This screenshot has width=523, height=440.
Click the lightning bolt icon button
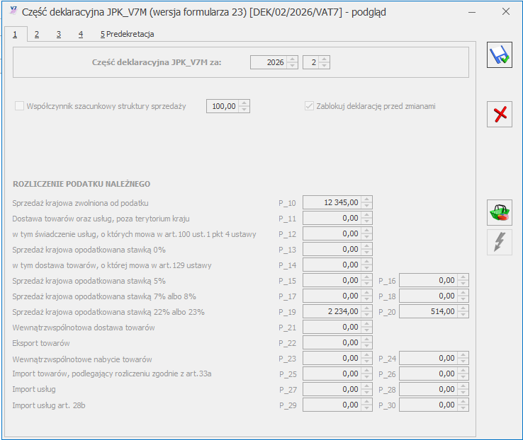[499, 242]
